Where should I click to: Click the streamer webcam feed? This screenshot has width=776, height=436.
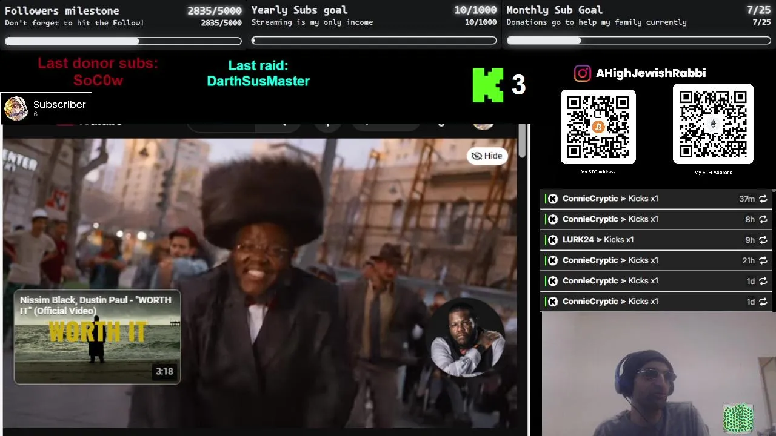pos(658,374)
